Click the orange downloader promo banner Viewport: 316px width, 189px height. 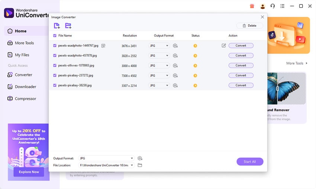288,35
